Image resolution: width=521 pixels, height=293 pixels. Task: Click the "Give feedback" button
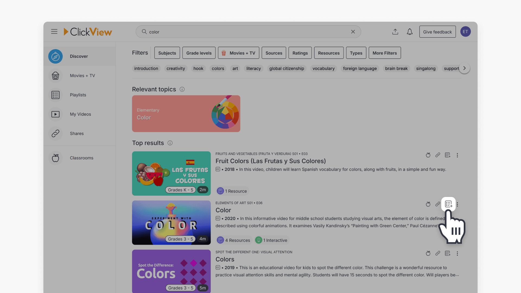coord(437,31)
